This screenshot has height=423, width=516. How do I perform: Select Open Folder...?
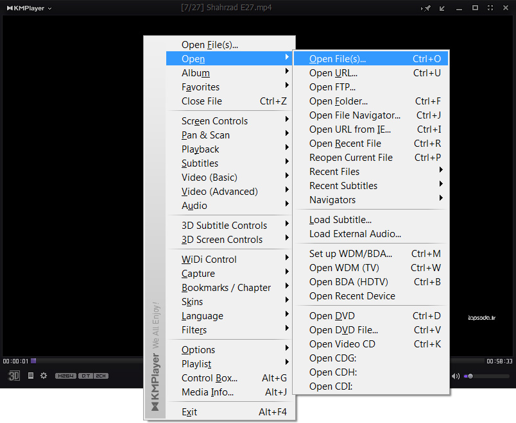(x=371, y=101)
